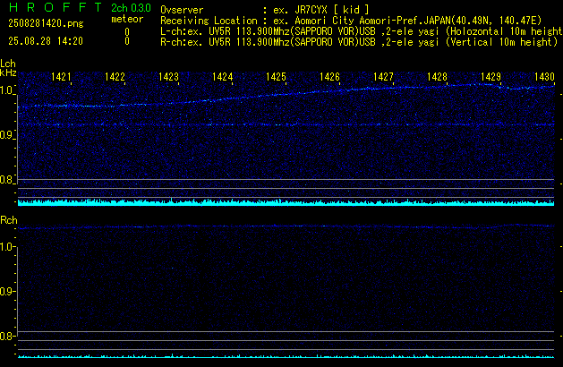The image size is (563, 367).
Task: Click time marker 1430
Action: tap(544, 77)
